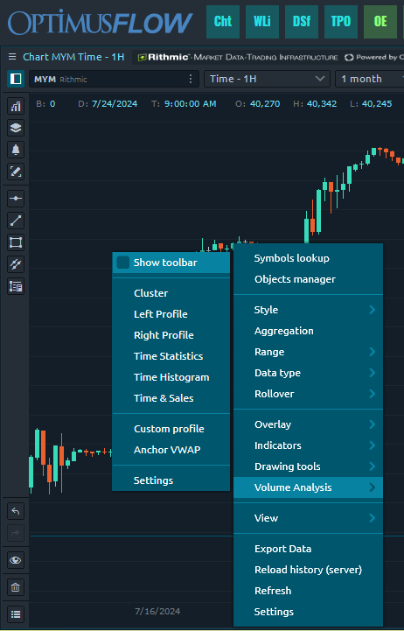Open Symbols lookup from context menu

[309, 258]
